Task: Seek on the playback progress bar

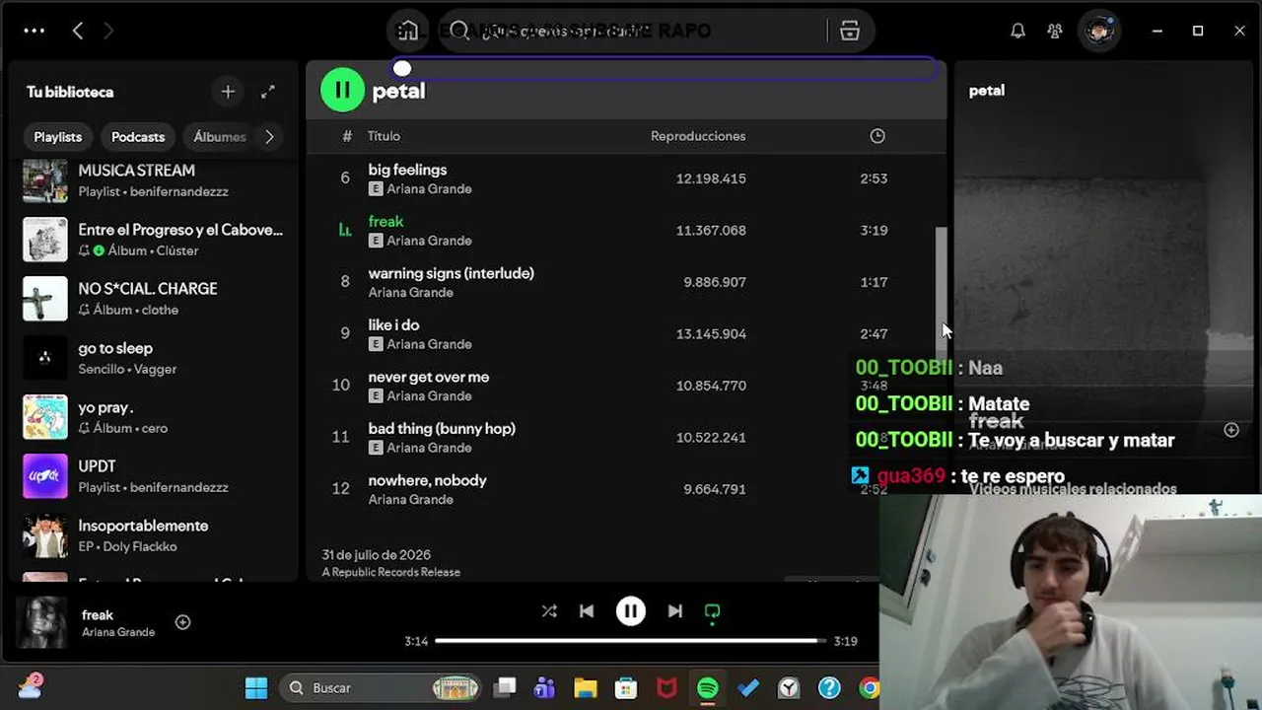Action: [x=630, y=641]
